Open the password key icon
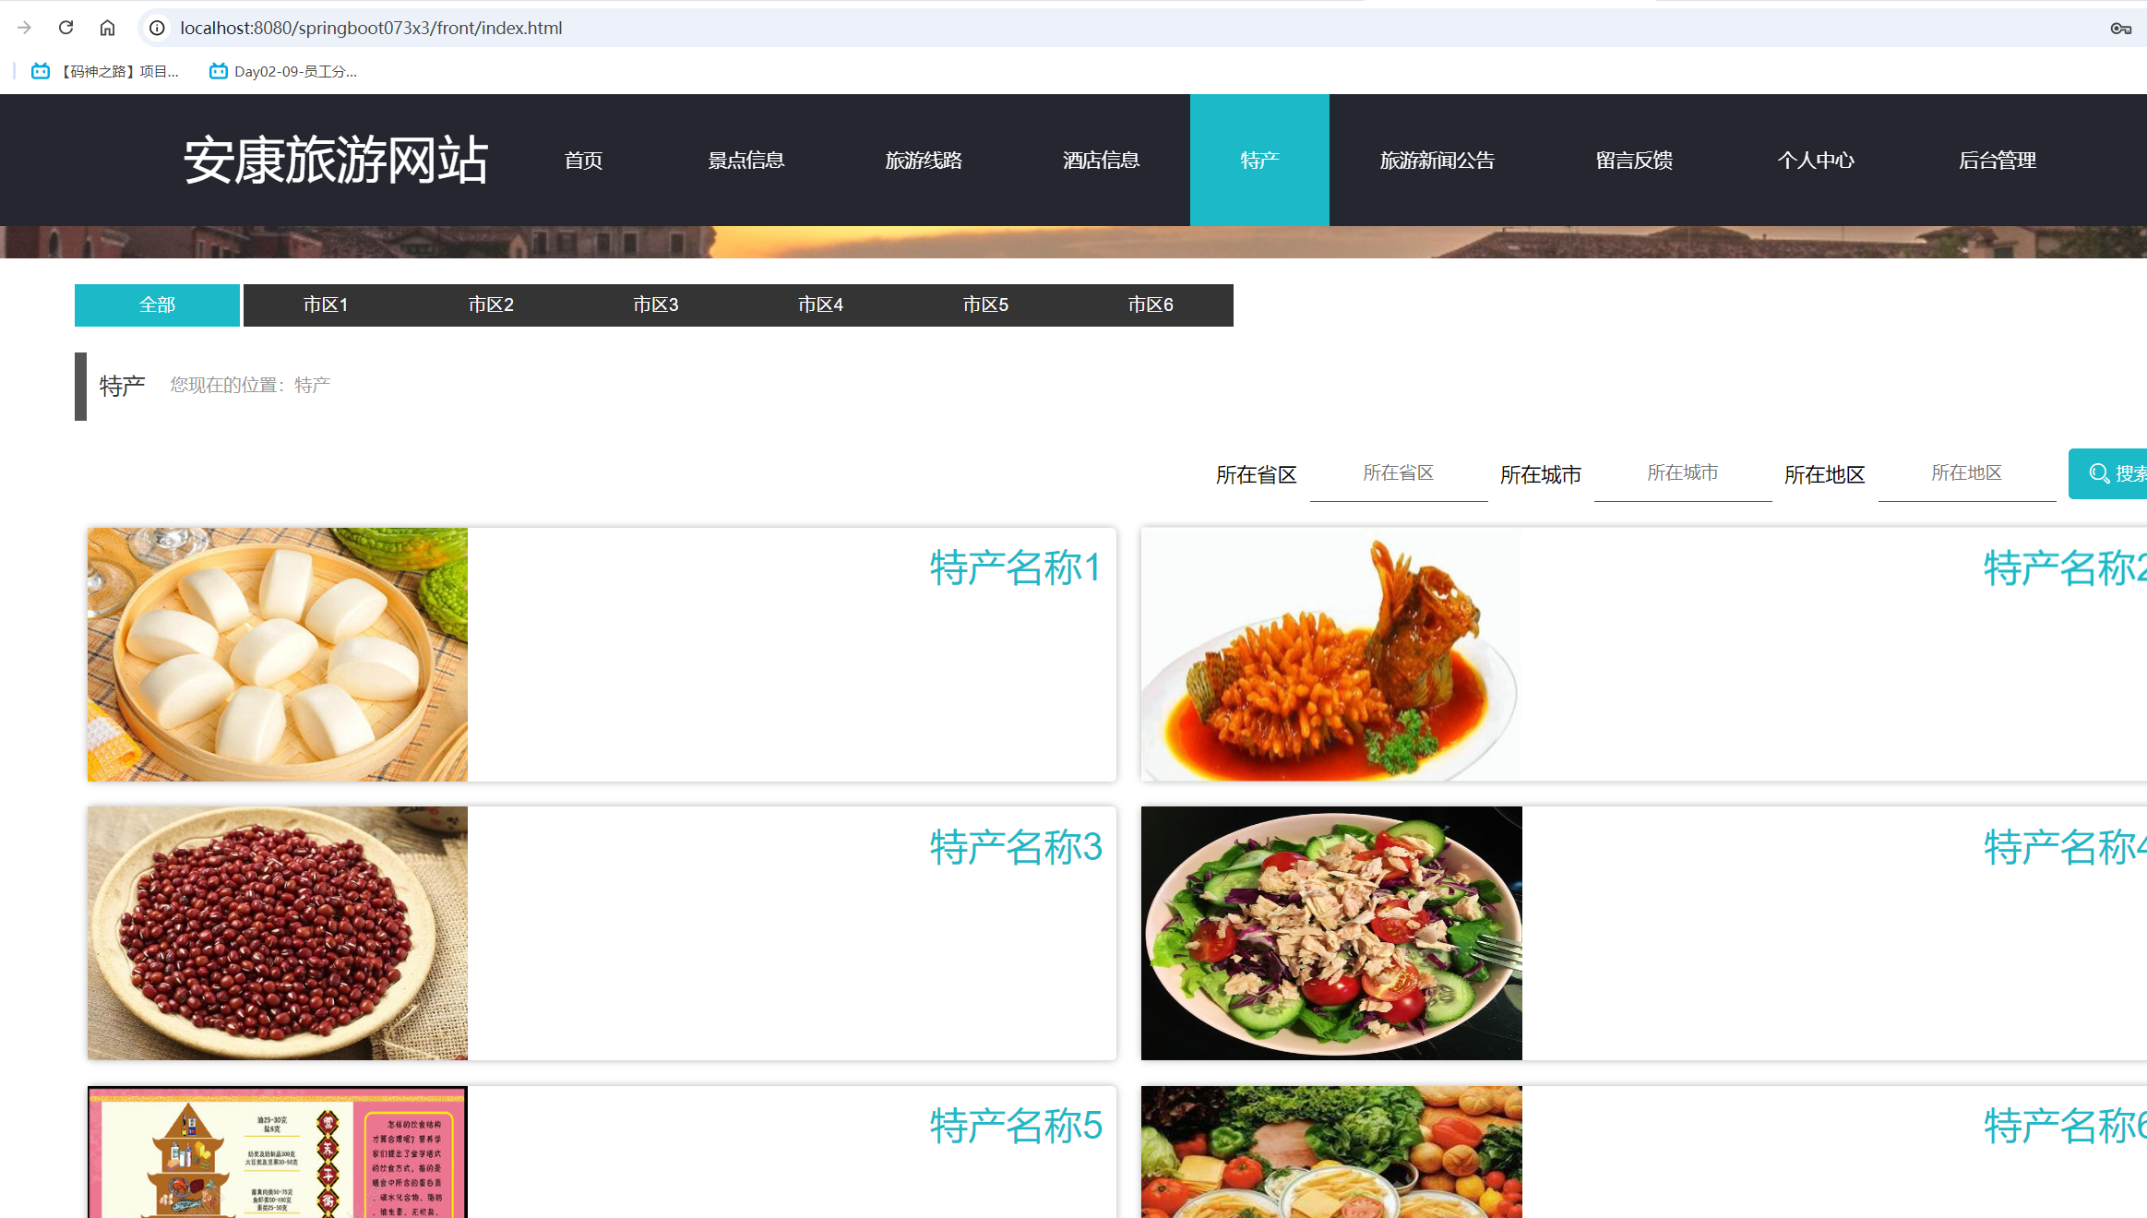The image size is (2147, 1218). click(x=2120, y=29)
